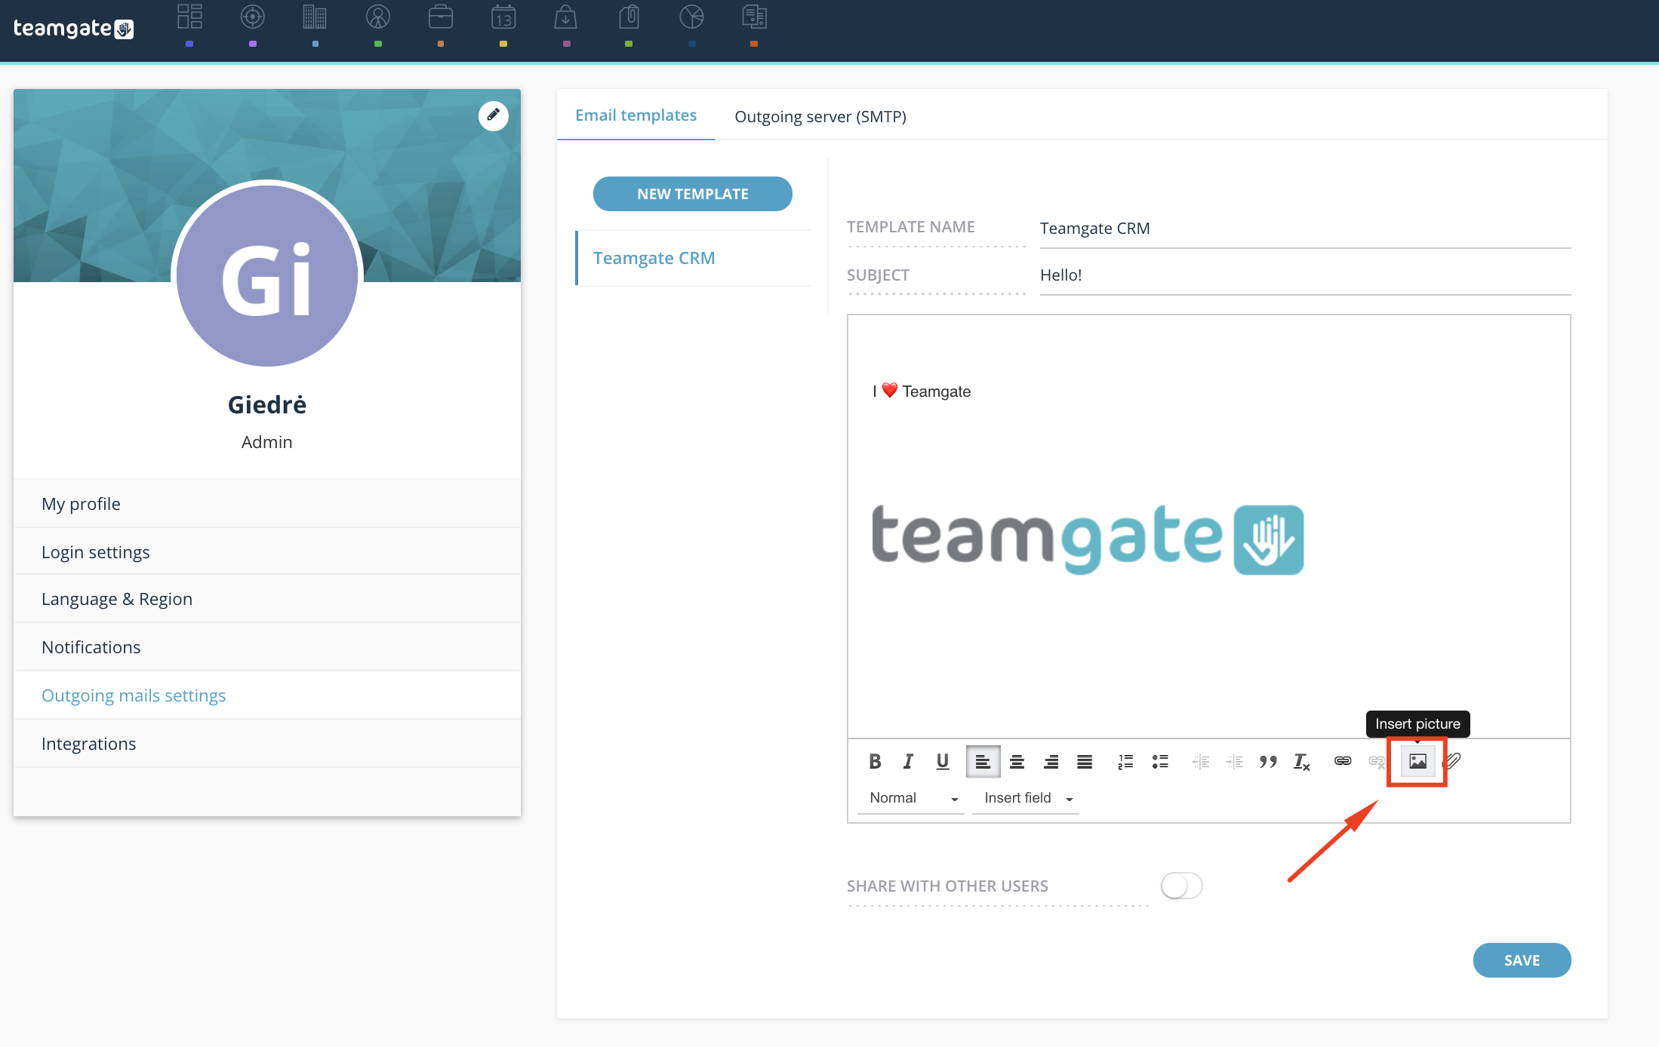This screenshot has height=1047, width=1659.
Task: Toggle Underline formatting in editor toolbar
Action: [943, 762]
